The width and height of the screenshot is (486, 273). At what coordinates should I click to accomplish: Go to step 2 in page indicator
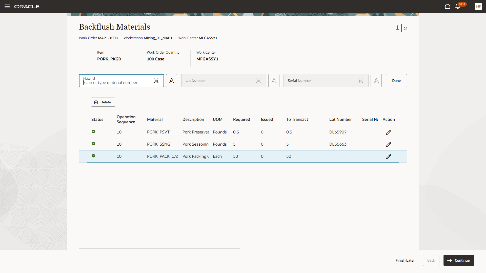[405, 28]
